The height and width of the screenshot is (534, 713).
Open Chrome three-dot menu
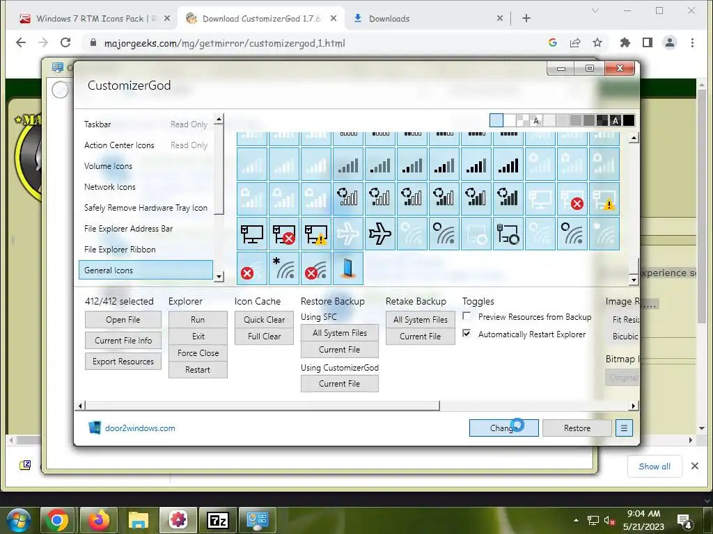point(692,42)
